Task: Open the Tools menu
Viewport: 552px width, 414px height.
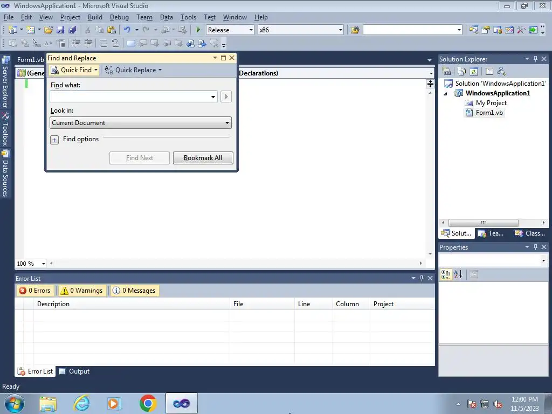Action: click(188, 17)
